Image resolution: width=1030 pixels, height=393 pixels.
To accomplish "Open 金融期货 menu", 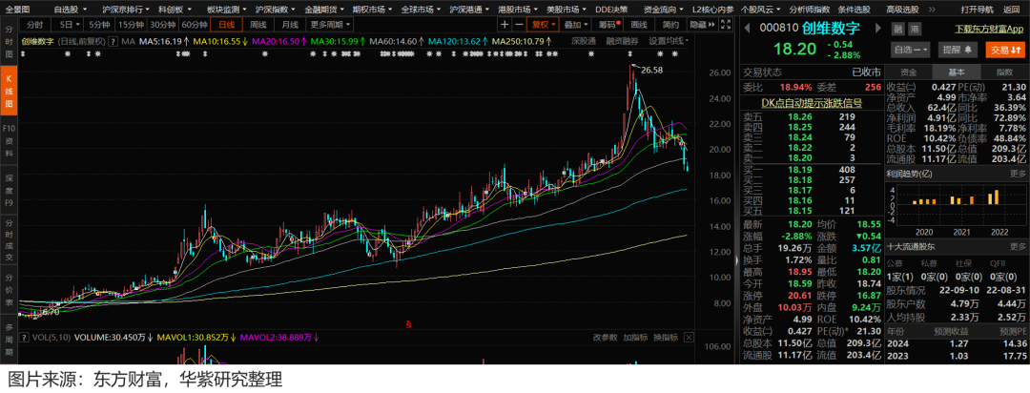I will (x=322, y=10).
